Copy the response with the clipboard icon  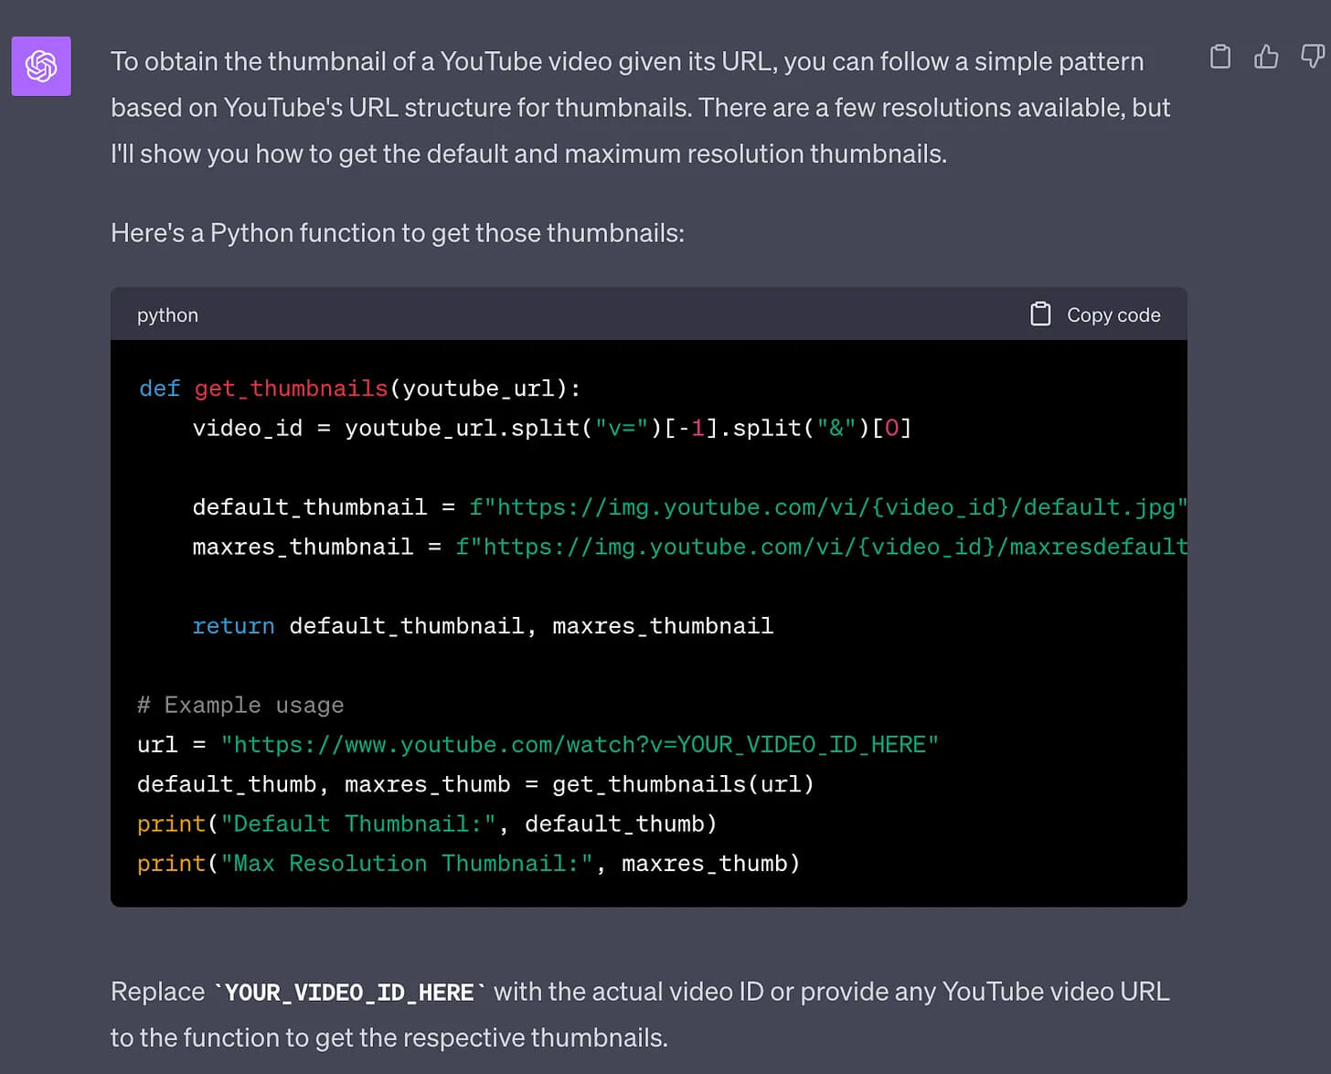[1219, 57]
